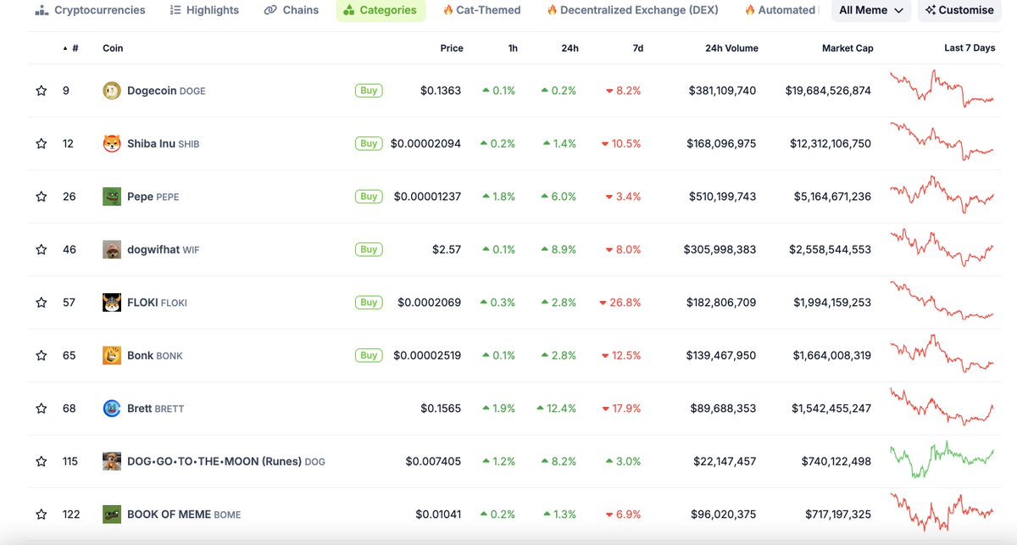The image size is (1017, 545).
Task: Open the dogwifhat WIF coin page
Action: (164, 250)
